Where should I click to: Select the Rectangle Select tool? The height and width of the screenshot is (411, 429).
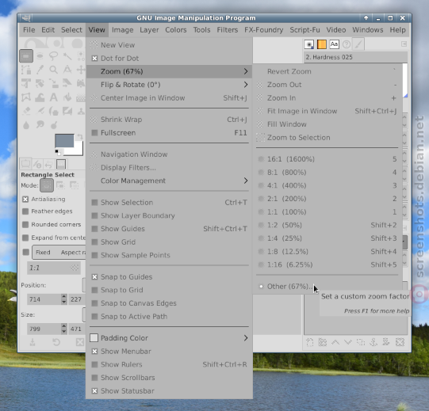[26, 56]
